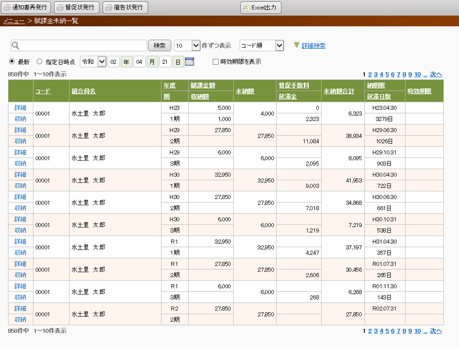Select the 指定日時点 radio button
The image size is (459, 348).
coord(39,61)
